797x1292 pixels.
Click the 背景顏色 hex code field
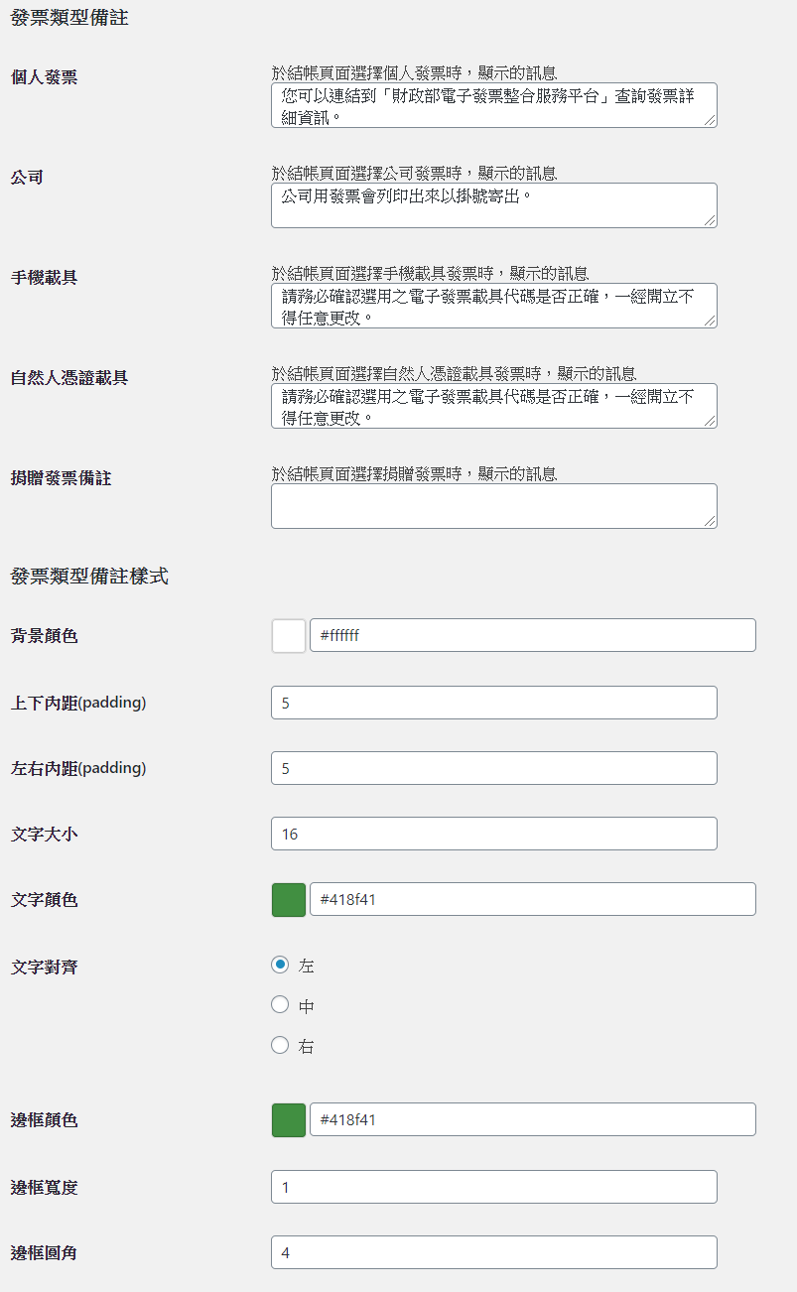(533, 635)
